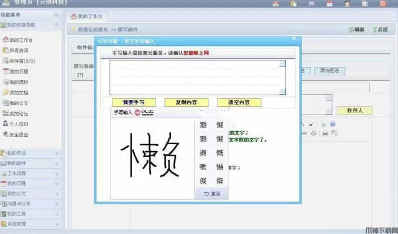This screenshot has width=398, height=234.
Task: Switch to the 我的工作台 tab
Action: 87,16
